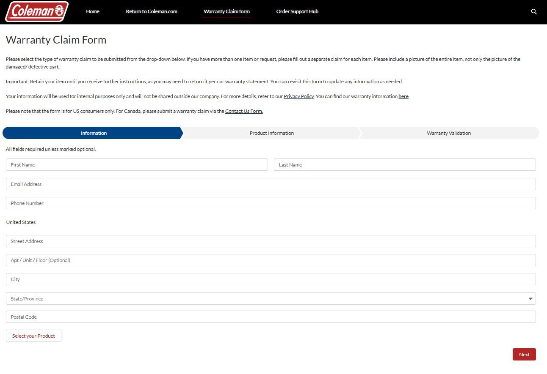Open the Contact Us Form link

243,111
